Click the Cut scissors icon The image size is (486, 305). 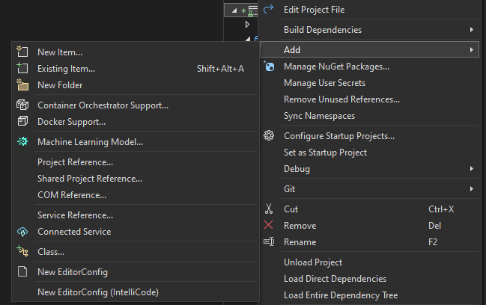(x=270, y=209)
